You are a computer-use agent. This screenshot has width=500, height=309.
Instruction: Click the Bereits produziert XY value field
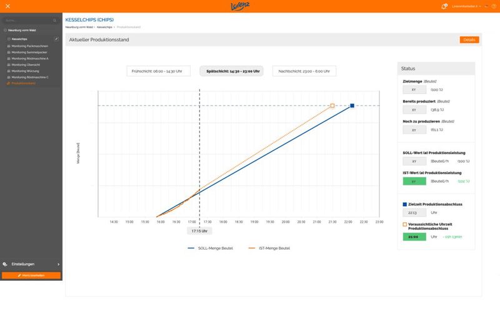pyautogui.click(x=414, y=110)
